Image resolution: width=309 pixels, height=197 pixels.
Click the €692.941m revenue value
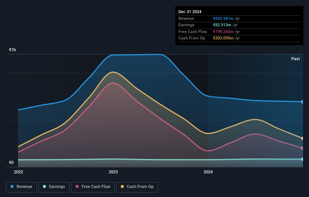(223, 18)
